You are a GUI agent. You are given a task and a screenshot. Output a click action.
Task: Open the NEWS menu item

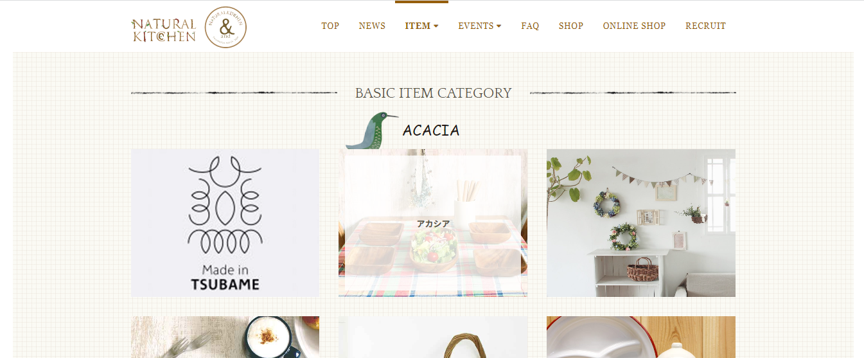click(x=372, y=26)
